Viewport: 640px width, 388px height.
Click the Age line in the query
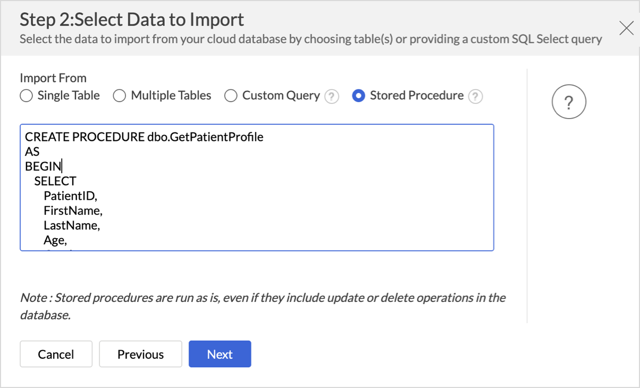click(x=55, y=240)
